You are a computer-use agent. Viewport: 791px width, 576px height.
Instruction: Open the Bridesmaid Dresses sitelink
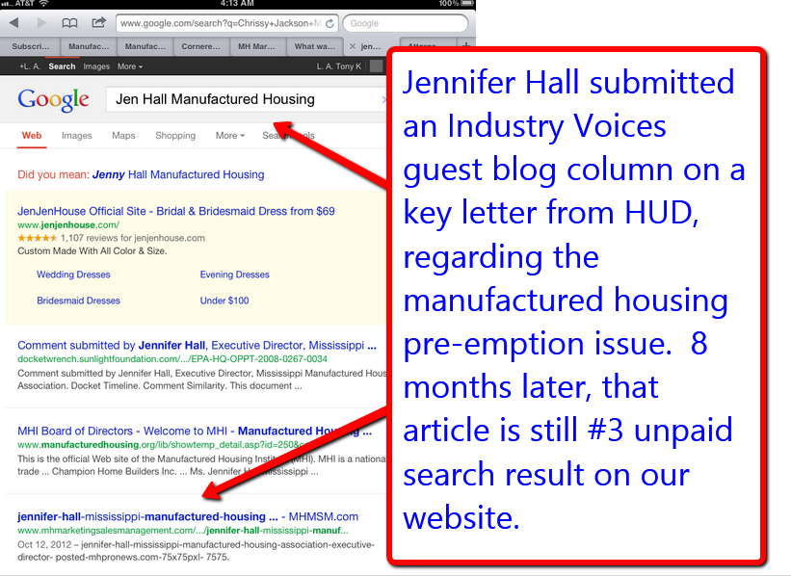click(x=78, y=301)
